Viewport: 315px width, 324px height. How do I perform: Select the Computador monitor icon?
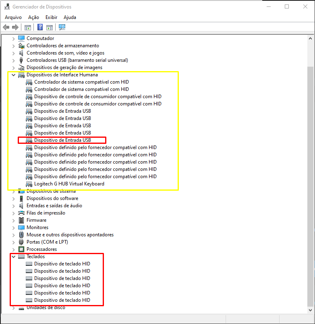click(21, 38)
